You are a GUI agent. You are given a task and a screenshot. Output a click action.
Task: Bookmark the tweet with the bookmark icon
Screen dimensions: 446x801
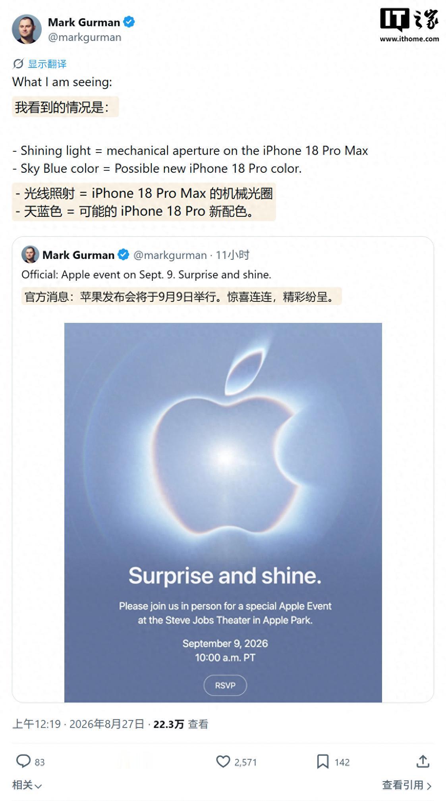(322, 762)
